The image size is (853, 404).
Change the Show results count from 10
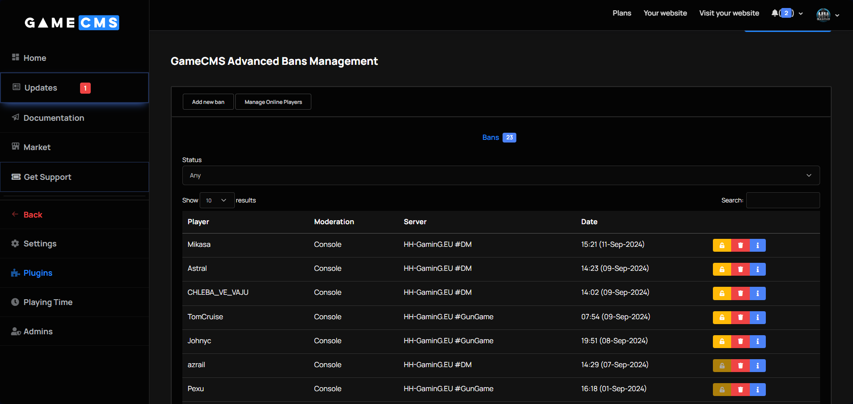click(217, 200)
